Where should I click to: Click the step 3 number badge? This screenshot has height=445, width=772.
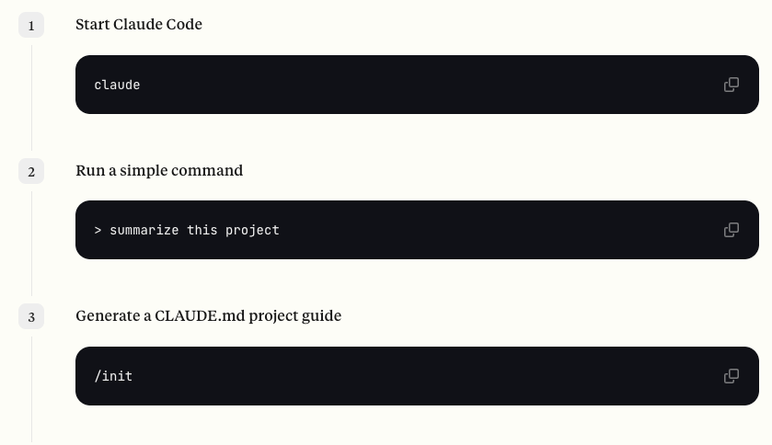(31, 316)
